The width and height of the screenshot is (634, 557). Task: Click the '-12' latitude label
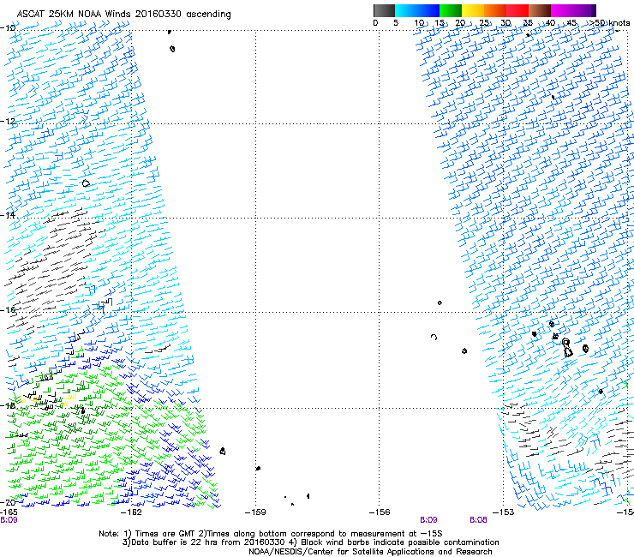tap(8, 122)
